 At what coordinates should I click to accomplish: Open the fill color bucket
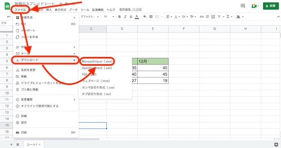(x=145, y=16)
